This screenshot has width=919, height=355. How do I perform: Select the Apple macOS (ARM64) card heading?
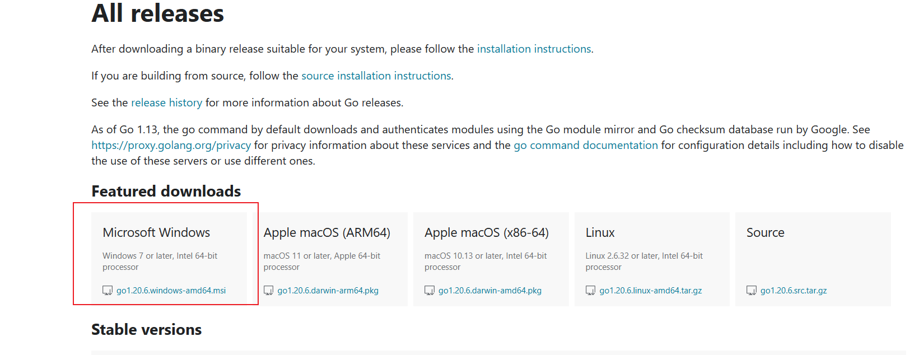pyautogui.click(x=326, y=233)
